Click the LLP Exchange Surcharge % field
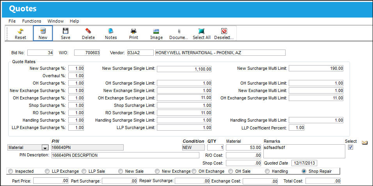Image resolution: width=373 pixels, height=186 pixels. [x=76, y=128]
